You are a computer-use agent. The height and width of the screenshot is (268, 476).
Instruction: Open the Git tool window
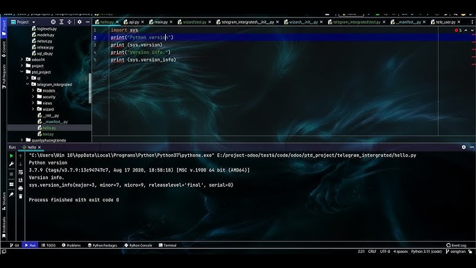pos(15,245)
